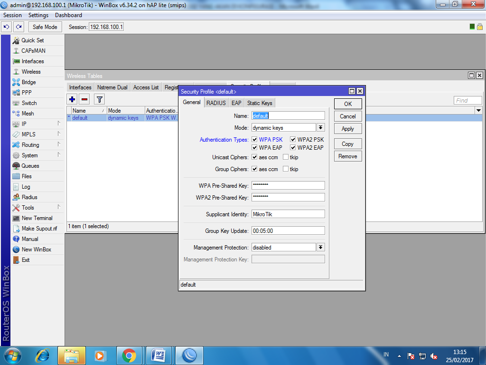Screen dimensions: 486x365
Task: Open Switch in sidebar
Action: [29, 103]
